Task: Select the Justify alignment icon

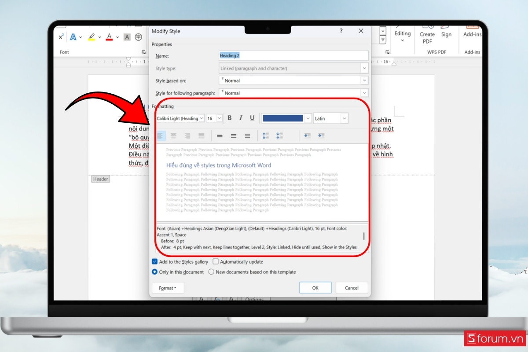Action: [x=202, y=136]
